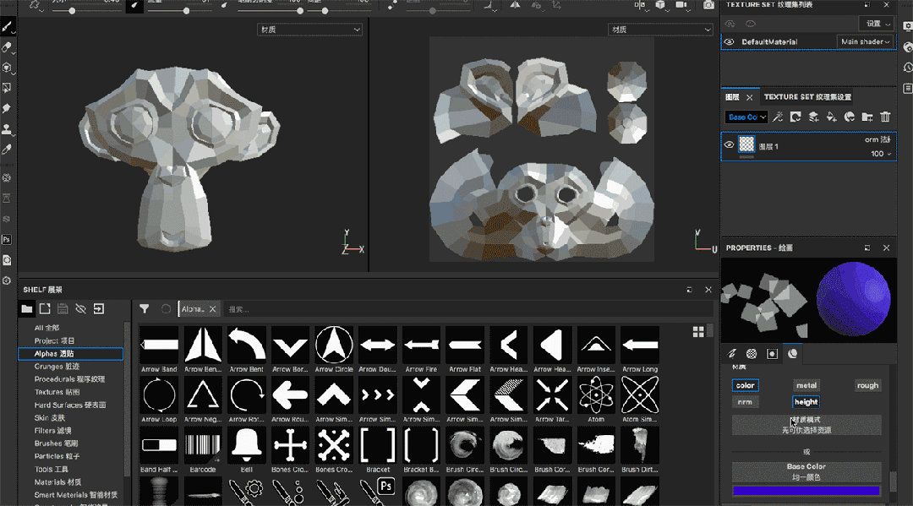
Task: Toggle visibility of 图层 1 layer
Action: pyautogui.click(x=729, y=144)
